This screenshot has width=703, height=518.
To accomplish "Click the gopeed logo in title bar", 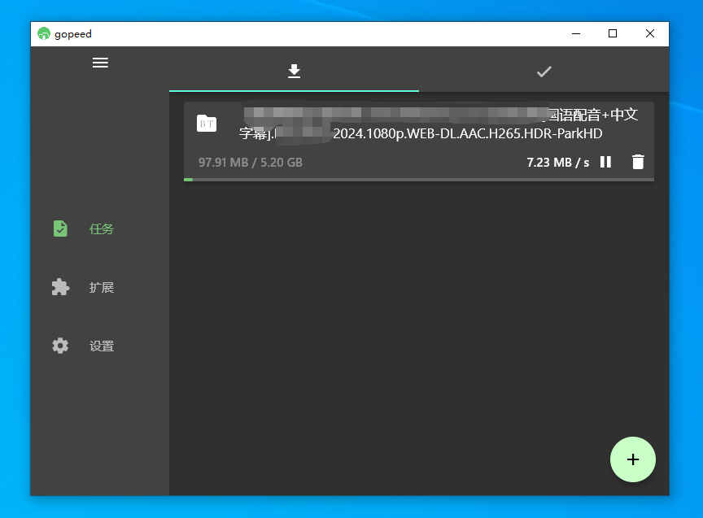I will (44, 33).
